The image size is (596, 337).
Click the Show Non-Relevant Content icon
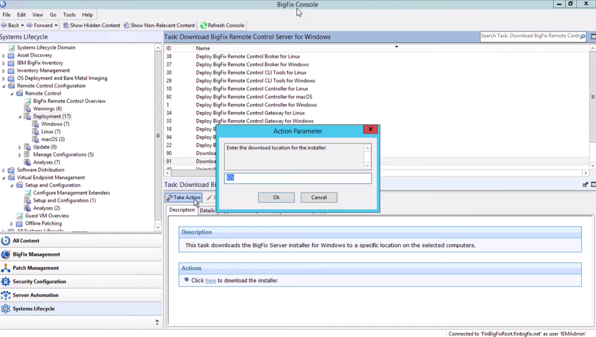coord(126,25)
